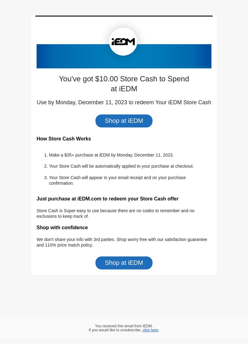The image size is (248, 344).
Task: Click the round iEDM logo
Action: pos(123,41)
